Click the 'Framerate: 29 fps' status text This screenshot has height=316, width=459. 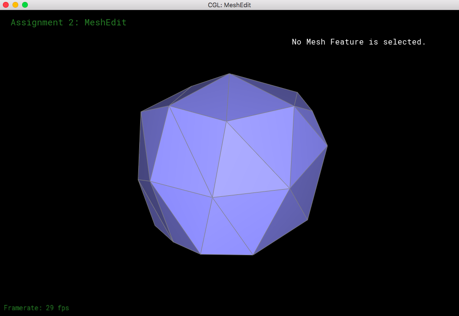36,308
